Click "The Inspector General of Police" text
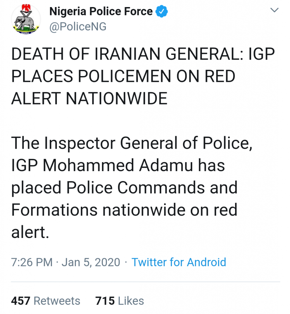 131,144
